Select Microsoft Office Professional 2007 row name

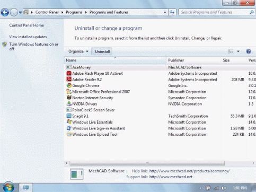tap(101, 92)
